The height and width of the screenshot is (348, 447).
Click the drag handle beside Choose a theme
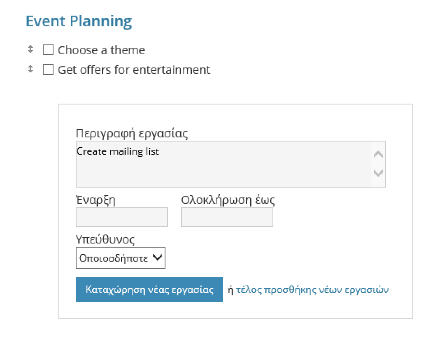[x=30, y=49]
